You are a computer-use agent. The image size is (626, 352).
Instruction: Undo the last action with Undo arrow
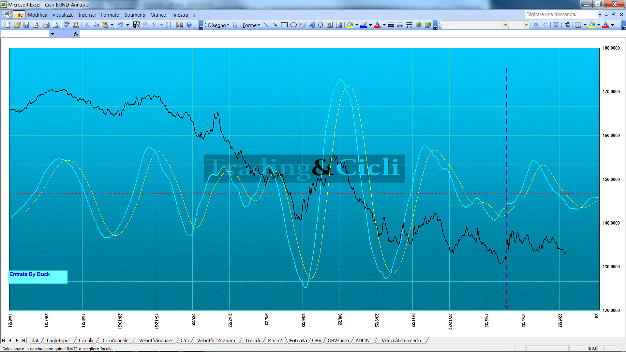(120, 25)
